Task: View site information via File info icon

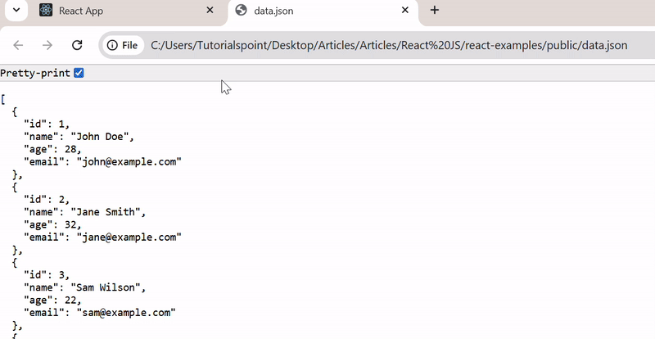Action: click(122, 45)
